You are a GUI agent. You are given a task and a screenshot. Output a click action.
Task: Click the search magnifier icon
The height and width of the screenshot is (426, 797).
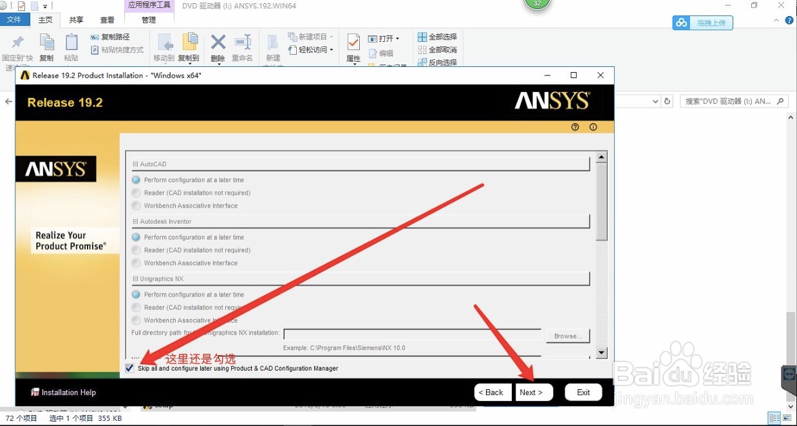(x=780, y=102)
